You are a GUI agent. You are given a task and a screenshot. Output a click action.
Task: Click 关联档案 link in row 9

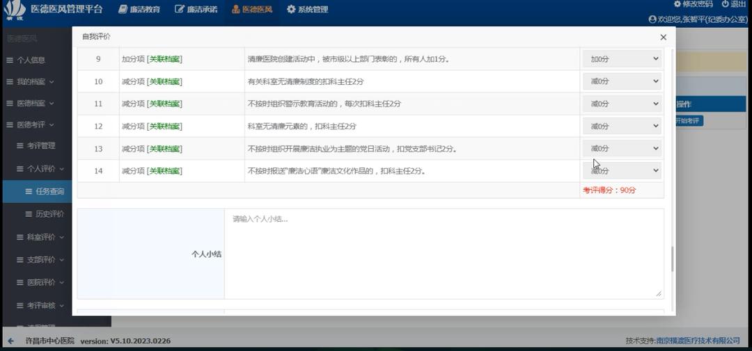[x=164, y=59]
